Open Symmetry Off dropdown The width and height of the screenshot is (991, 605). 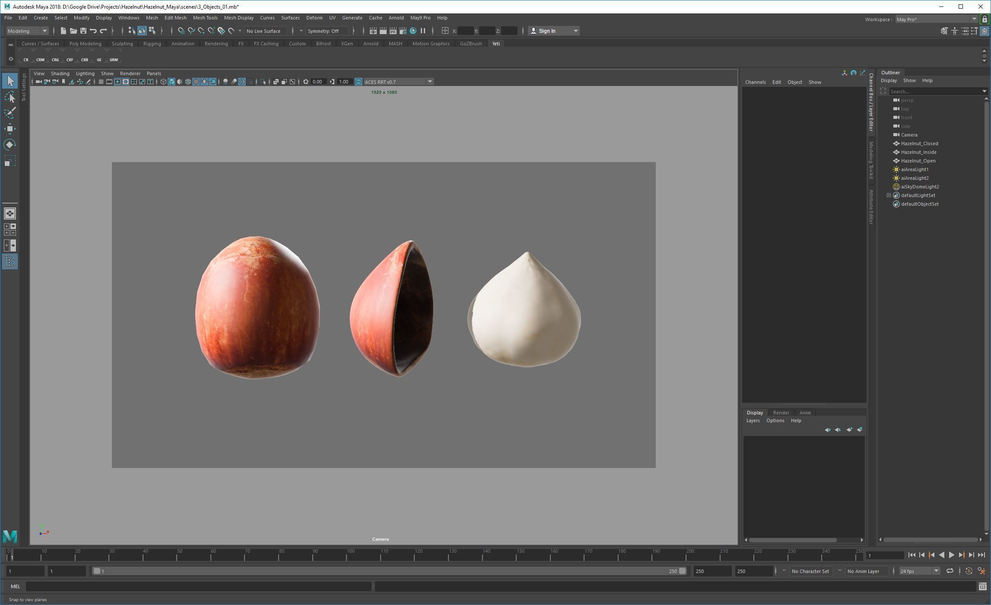(327, 31)
